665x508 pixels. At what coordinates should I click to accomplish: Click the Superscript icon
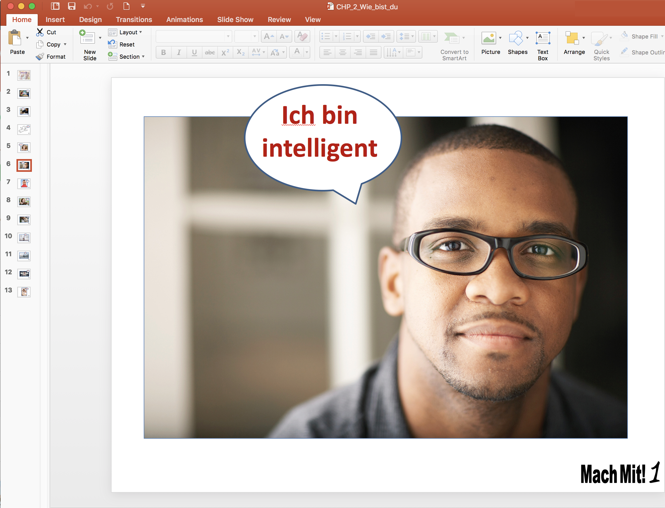(x=225, y=52)
